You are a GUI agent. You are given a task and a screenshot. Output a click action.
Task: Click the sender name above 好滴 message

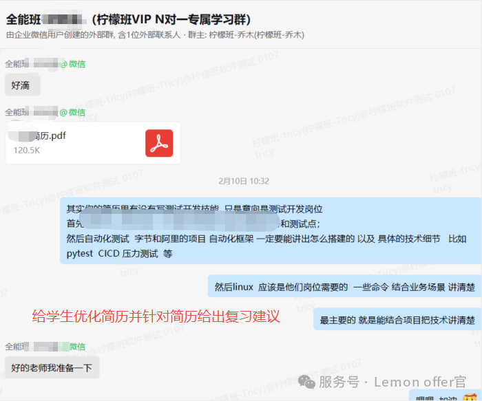[31, 64]
